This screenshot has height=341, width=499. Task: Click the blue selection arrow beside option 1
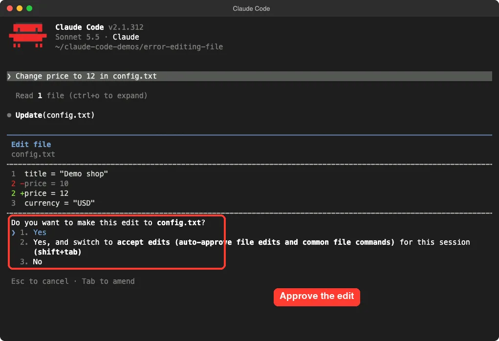tap(13, 233)
